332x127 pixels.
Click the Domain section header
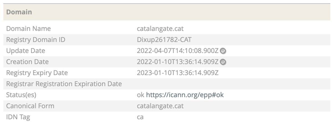19,12
